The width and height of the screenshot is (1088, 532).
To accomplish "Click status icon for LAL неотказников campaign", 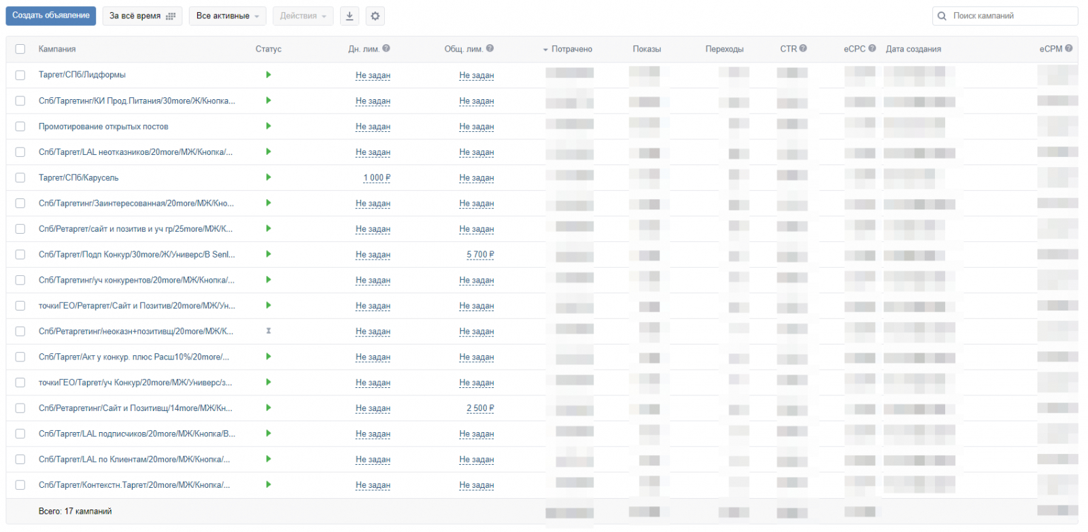I will tap(269, 152).
